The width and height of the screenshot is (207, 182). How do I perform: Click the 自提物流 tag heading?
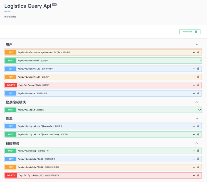point(13,143)
